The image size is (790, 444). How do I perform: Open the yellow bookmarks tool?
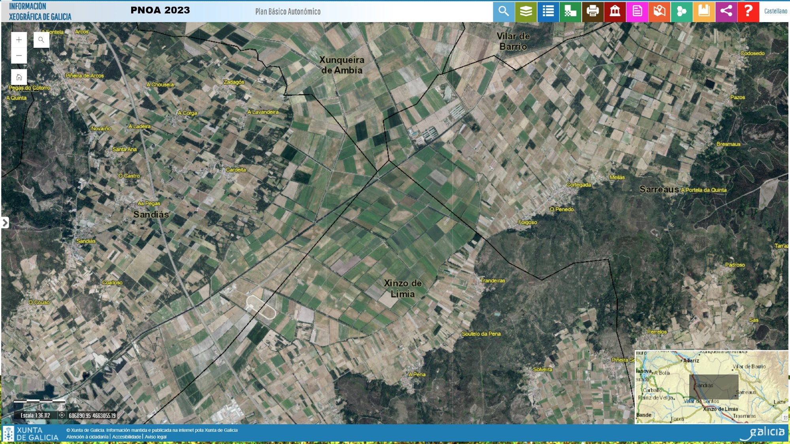704,11
